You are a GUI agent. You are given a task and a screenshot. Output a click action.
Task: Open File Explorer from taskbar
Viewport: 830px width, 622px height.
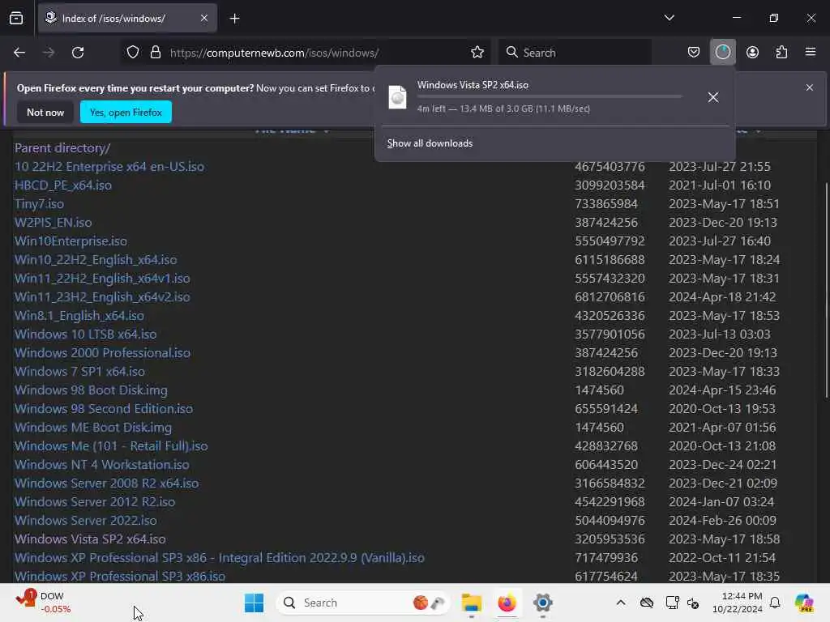coord(471,603)
